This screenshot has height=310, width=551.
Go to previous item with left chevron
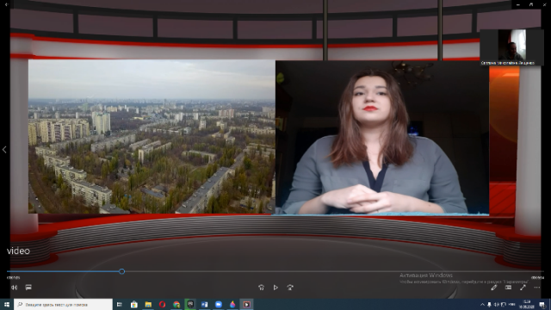tap(4, 150)
